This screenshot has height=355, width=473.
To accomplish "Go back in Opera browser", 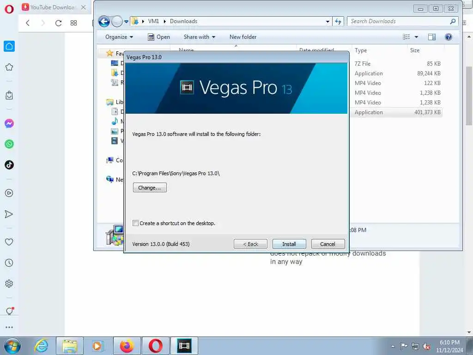I will point(28,23).
